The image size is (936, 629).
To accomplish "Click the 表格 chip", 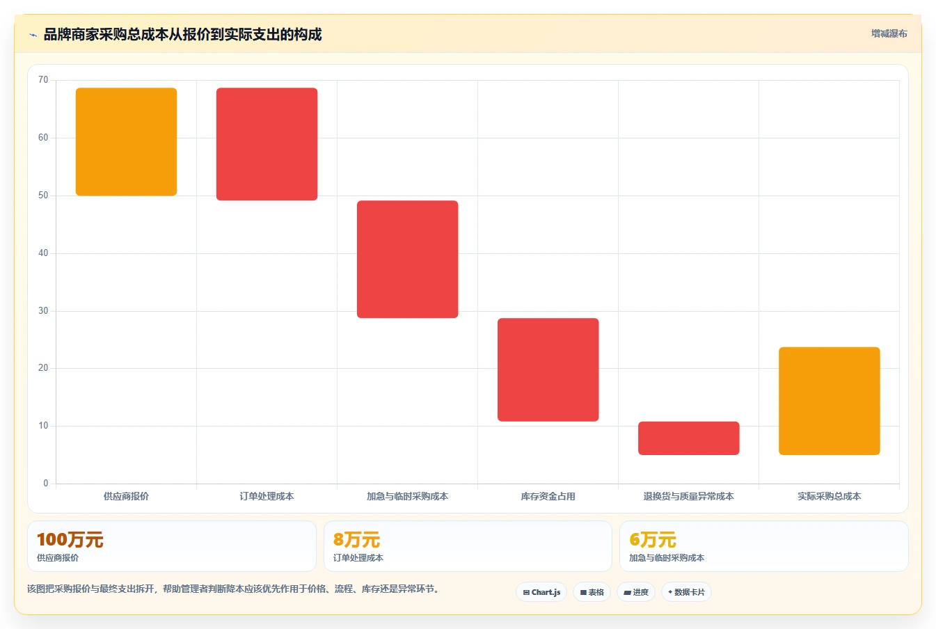I will point(592,592).
